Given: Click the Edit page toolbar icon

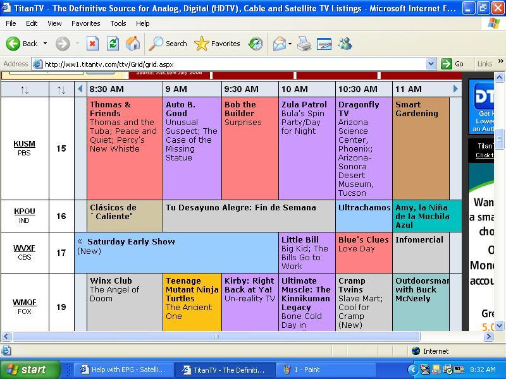Looking at the screenshot, I should (x=324, y=44).
